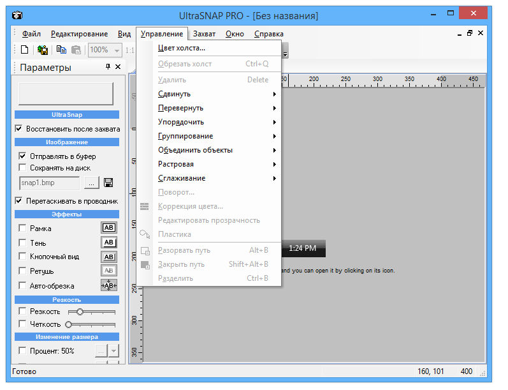The image size is (508, 390).
Task: Click the new document toolbar icon
Action: pos(25,50)
